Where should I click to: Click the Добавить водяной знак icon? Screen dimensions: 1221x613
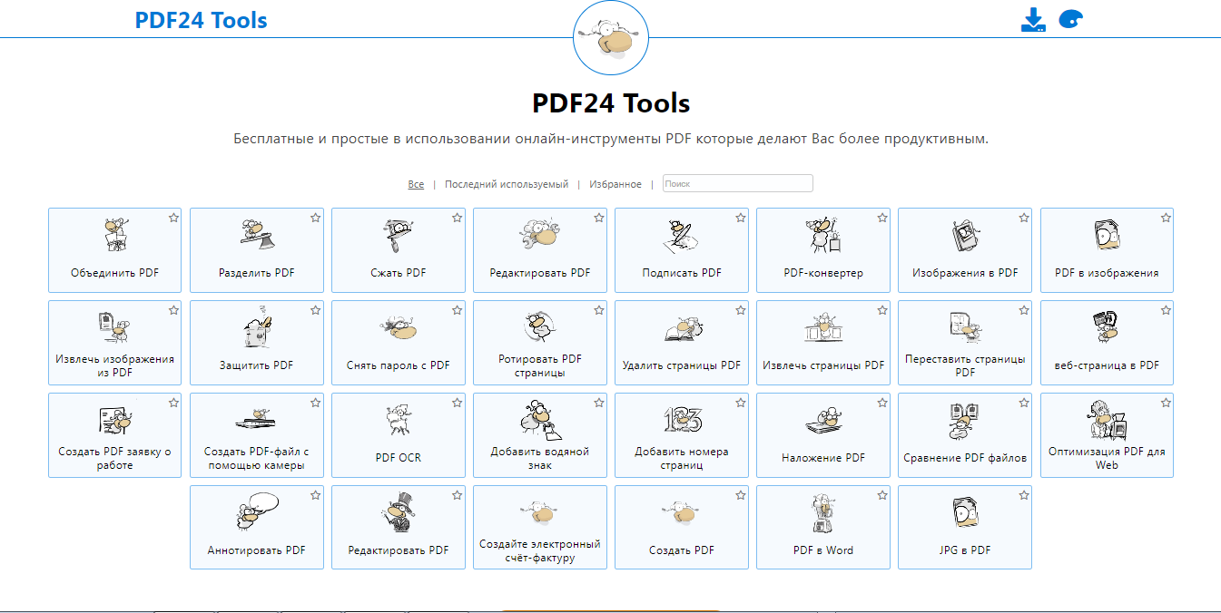540,418
